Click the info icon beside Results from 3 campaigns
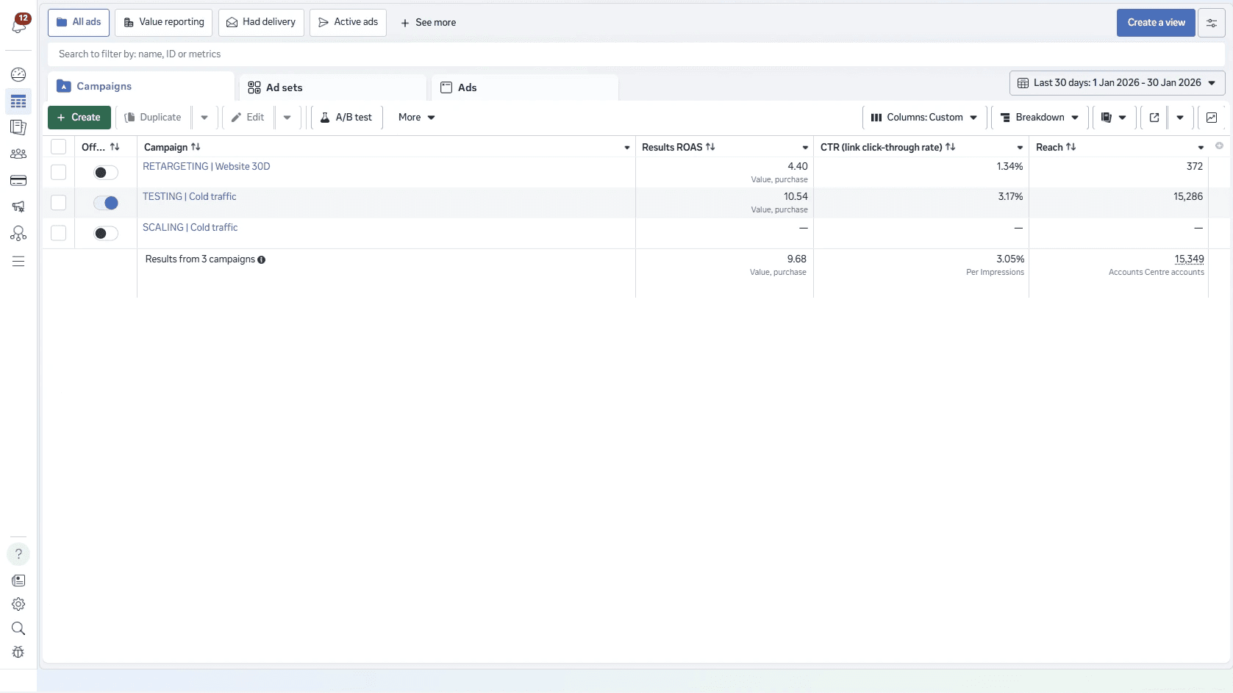The image size is (1233, 693). (x=261, y=259)
